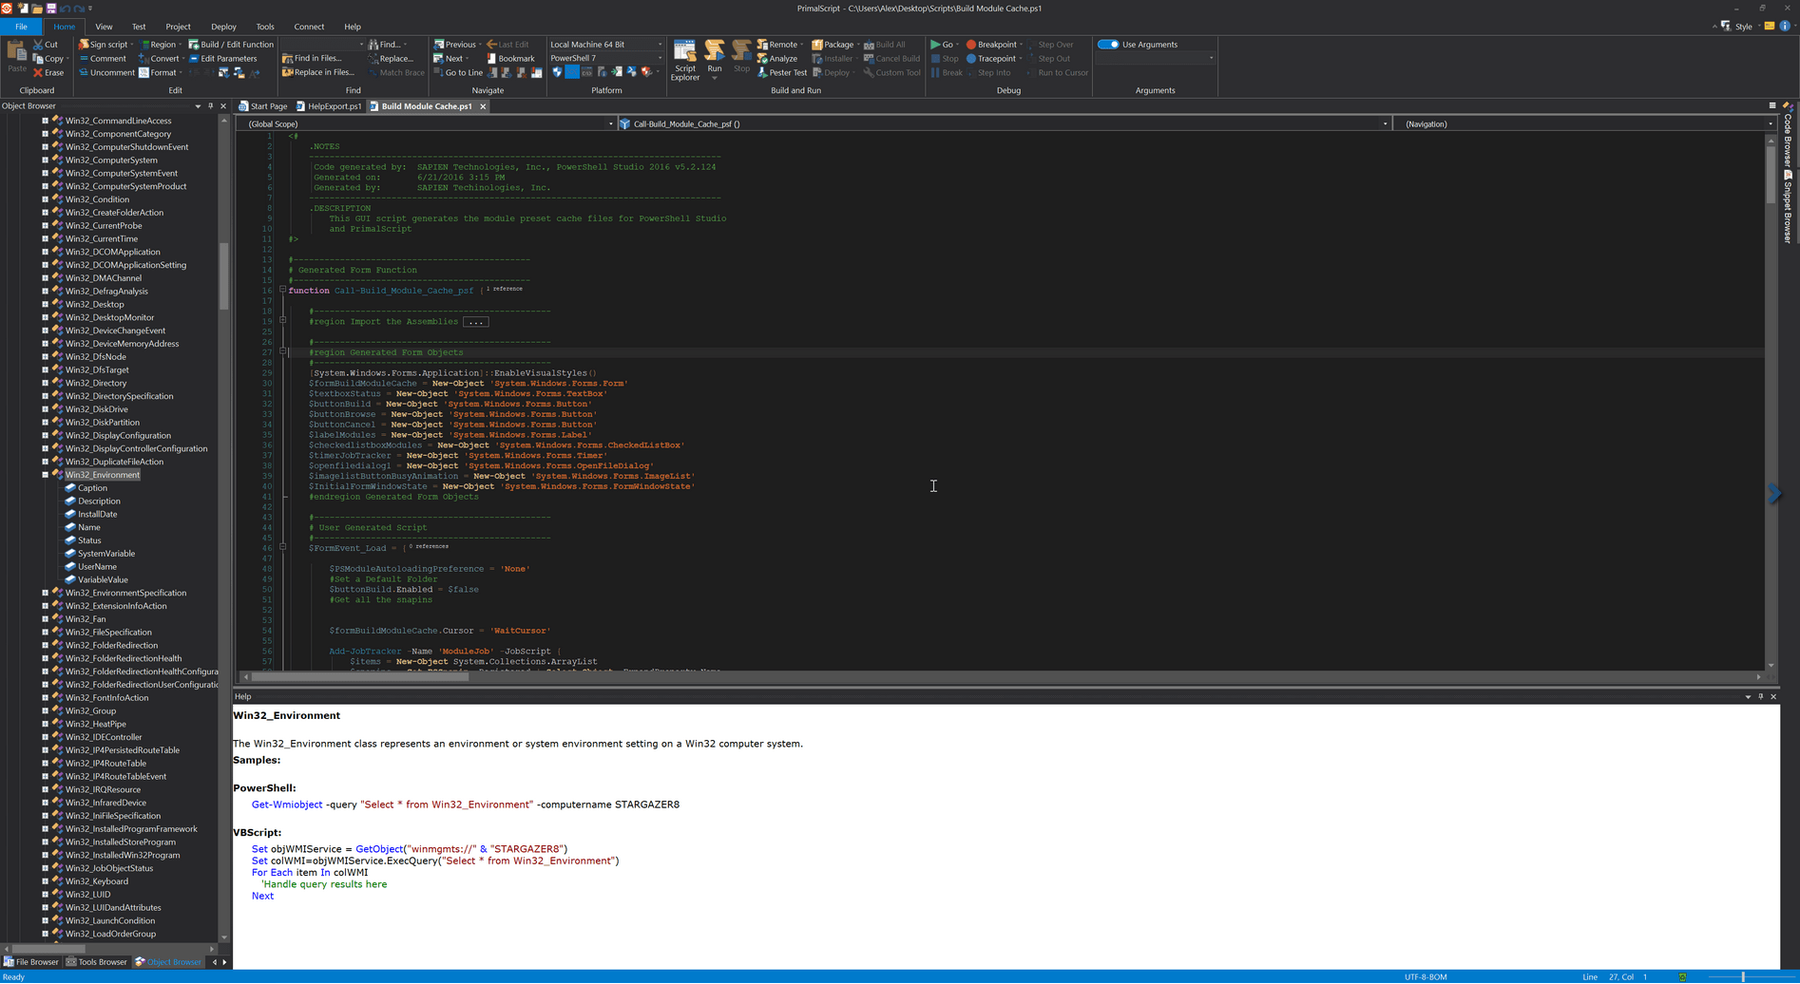
Task: Open the Arguments combo box
Action: point(1156,59)
